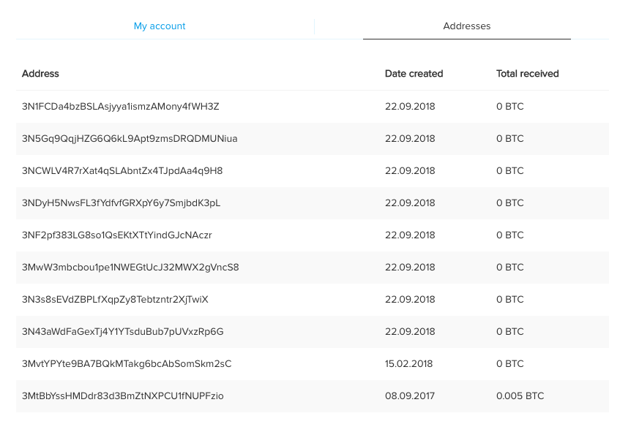This screenshot has height=424, width=620.
Task: Select address 3N1FCDa4bzBSLAsjyya1ismzAMony4fWH3Z
Action: click(x=120, y=107)
